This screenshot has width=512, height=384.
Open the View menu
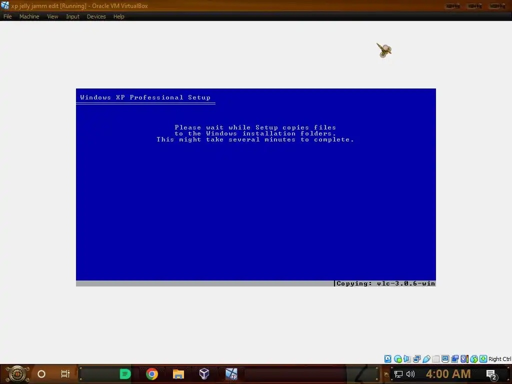point(52,16)
